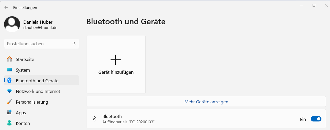Open the Daniela Huber profile picture

pyautogui.click(x=12, y=24)
